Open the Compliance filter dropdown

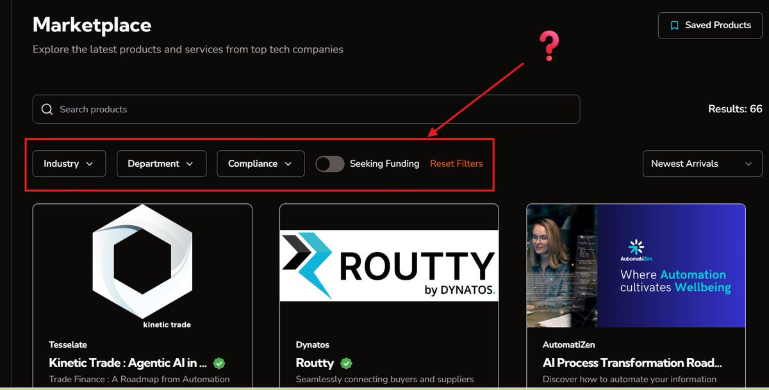(x=261, y=164)
